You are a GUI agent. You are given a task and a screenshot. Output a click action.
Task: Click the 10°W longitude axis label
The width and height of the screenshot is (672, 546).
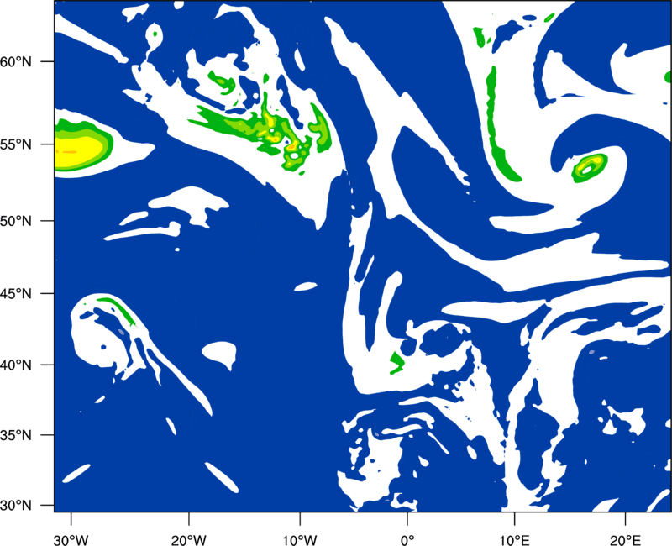300,540
